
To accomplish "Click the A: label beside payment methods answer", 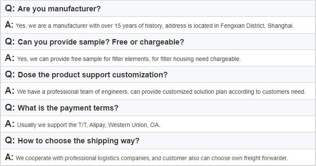I will coord(10,124).
